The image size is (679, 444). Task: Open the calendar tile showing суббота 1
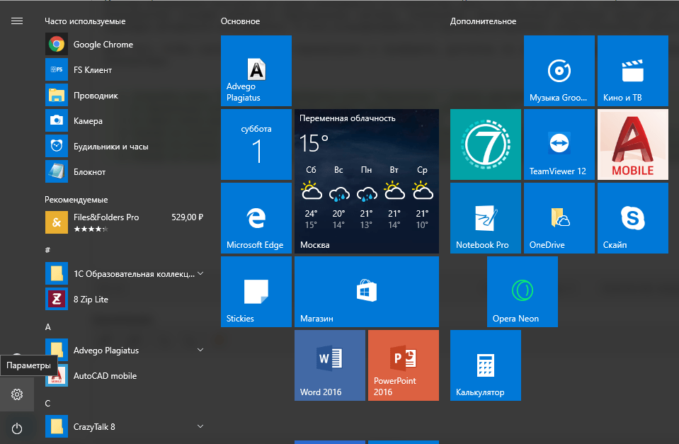[x=256, y=144]
